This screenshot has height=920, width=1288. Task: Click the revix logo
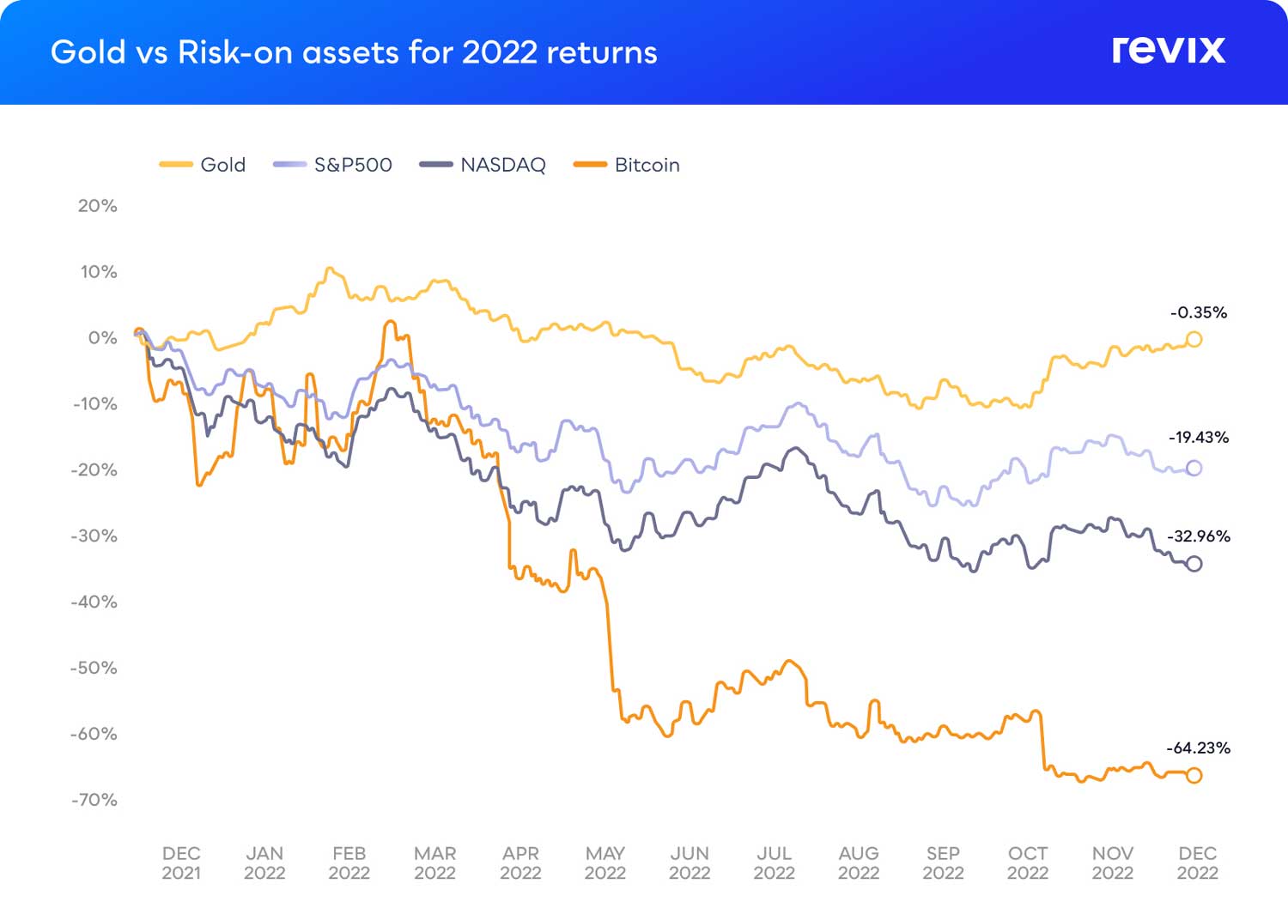(x=1168, y=50)
